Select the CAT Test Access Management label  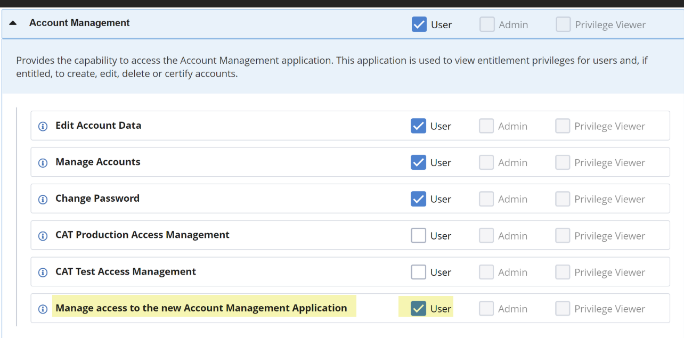(126, 271)
